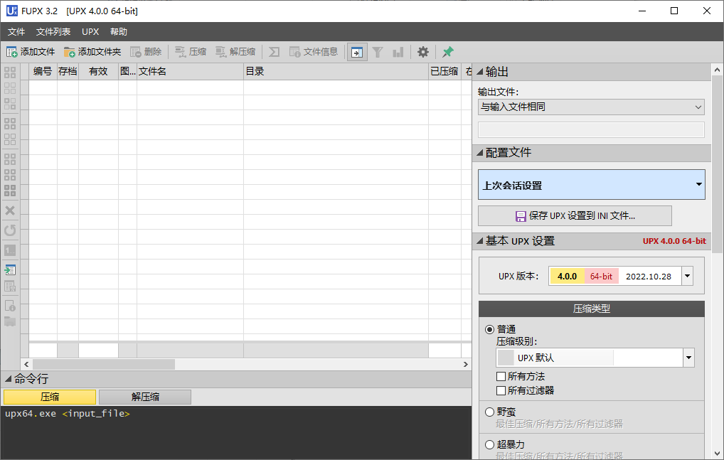Click the sidebar file info icon
Screen dimensions: 724x460
(x=10, y=306)
